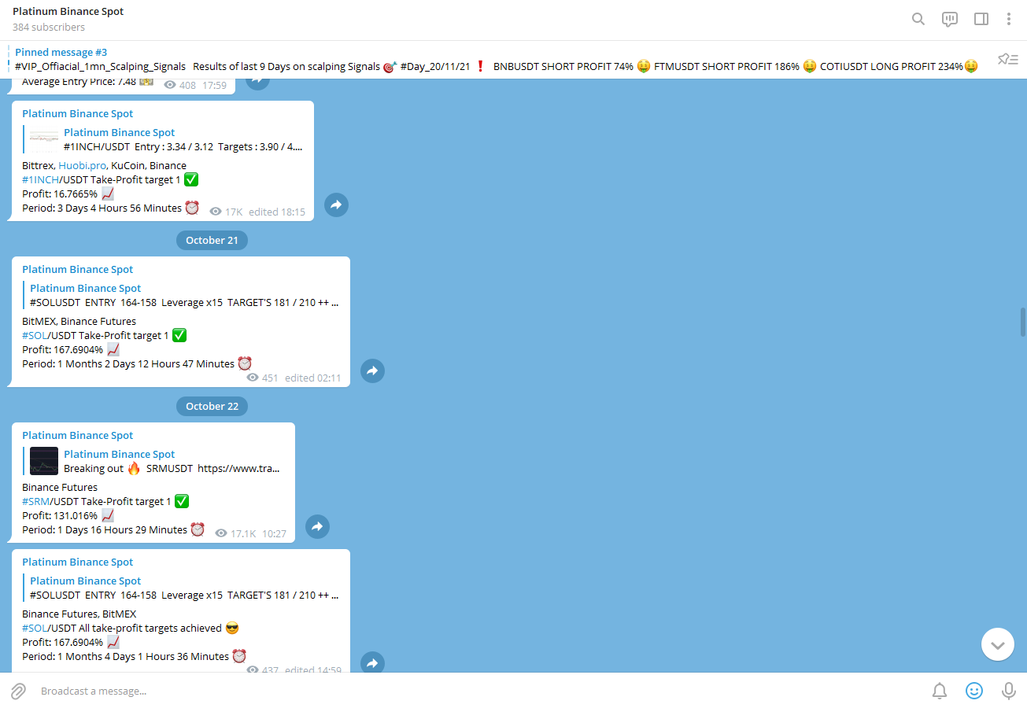Screen dimensions: 1027x708
Task: Open the emoji picker smiley icon
Action: [x=974, y=691]
